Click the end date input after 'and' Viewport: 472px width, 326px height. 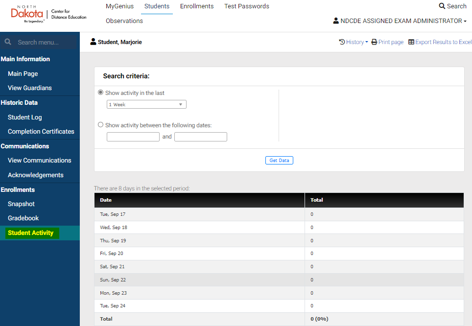(x=200, y=137)
